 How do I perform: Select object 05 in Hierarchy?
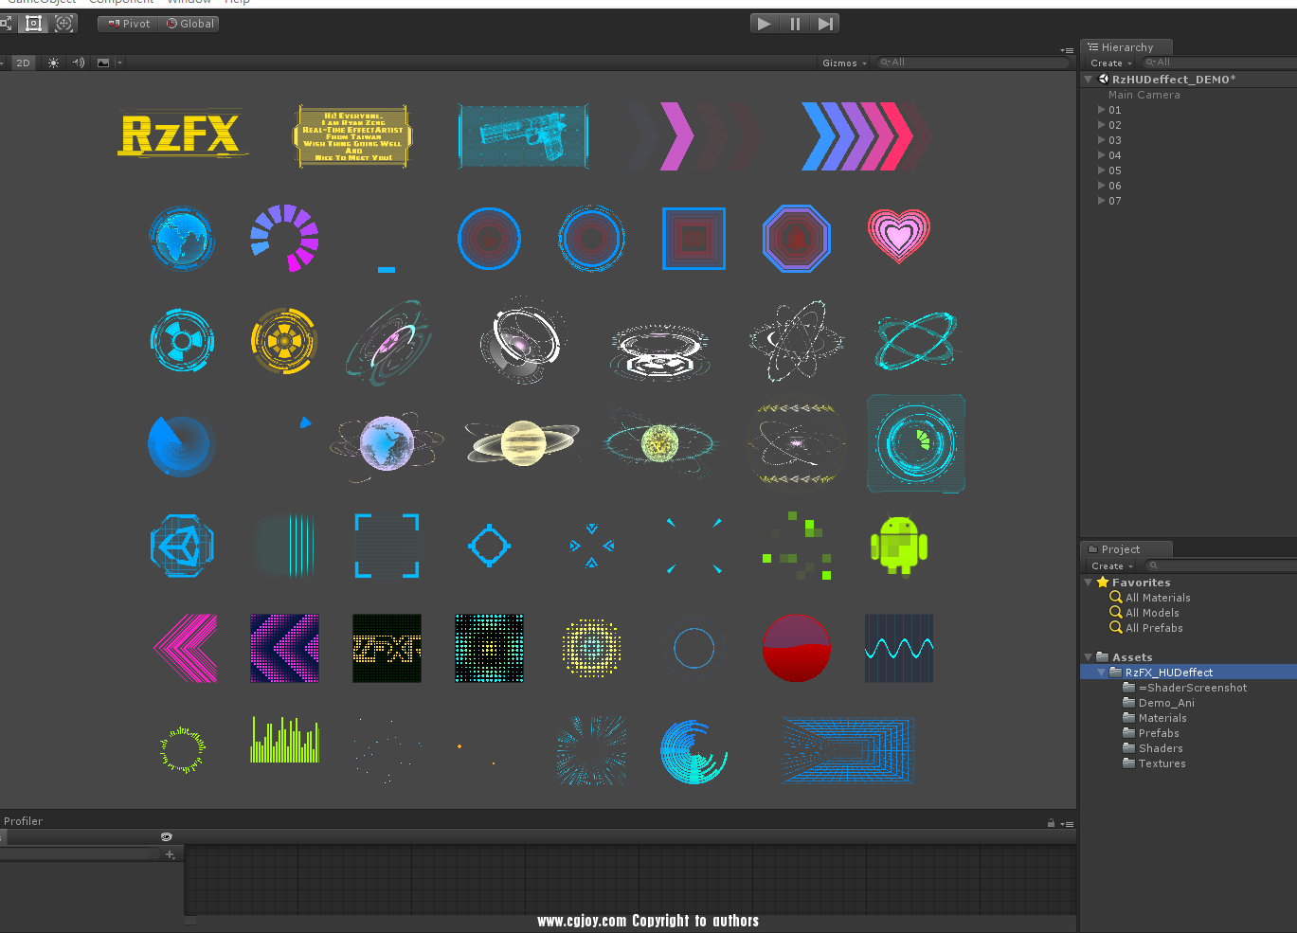pyautogui.click(x=1115, y=170)
